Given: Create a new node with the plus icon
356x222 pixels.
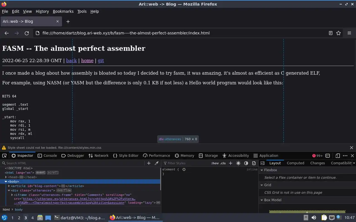Looking at the screenshot, I should pyautogui.click(x=149, y=163).
